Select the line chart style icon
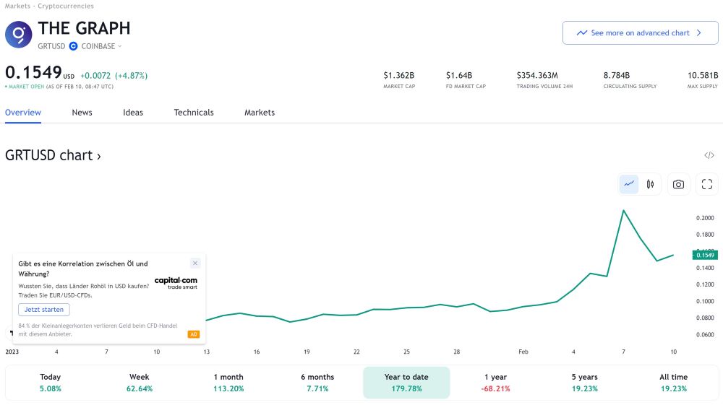The image size is (723, 405). [x=629, y=184]
